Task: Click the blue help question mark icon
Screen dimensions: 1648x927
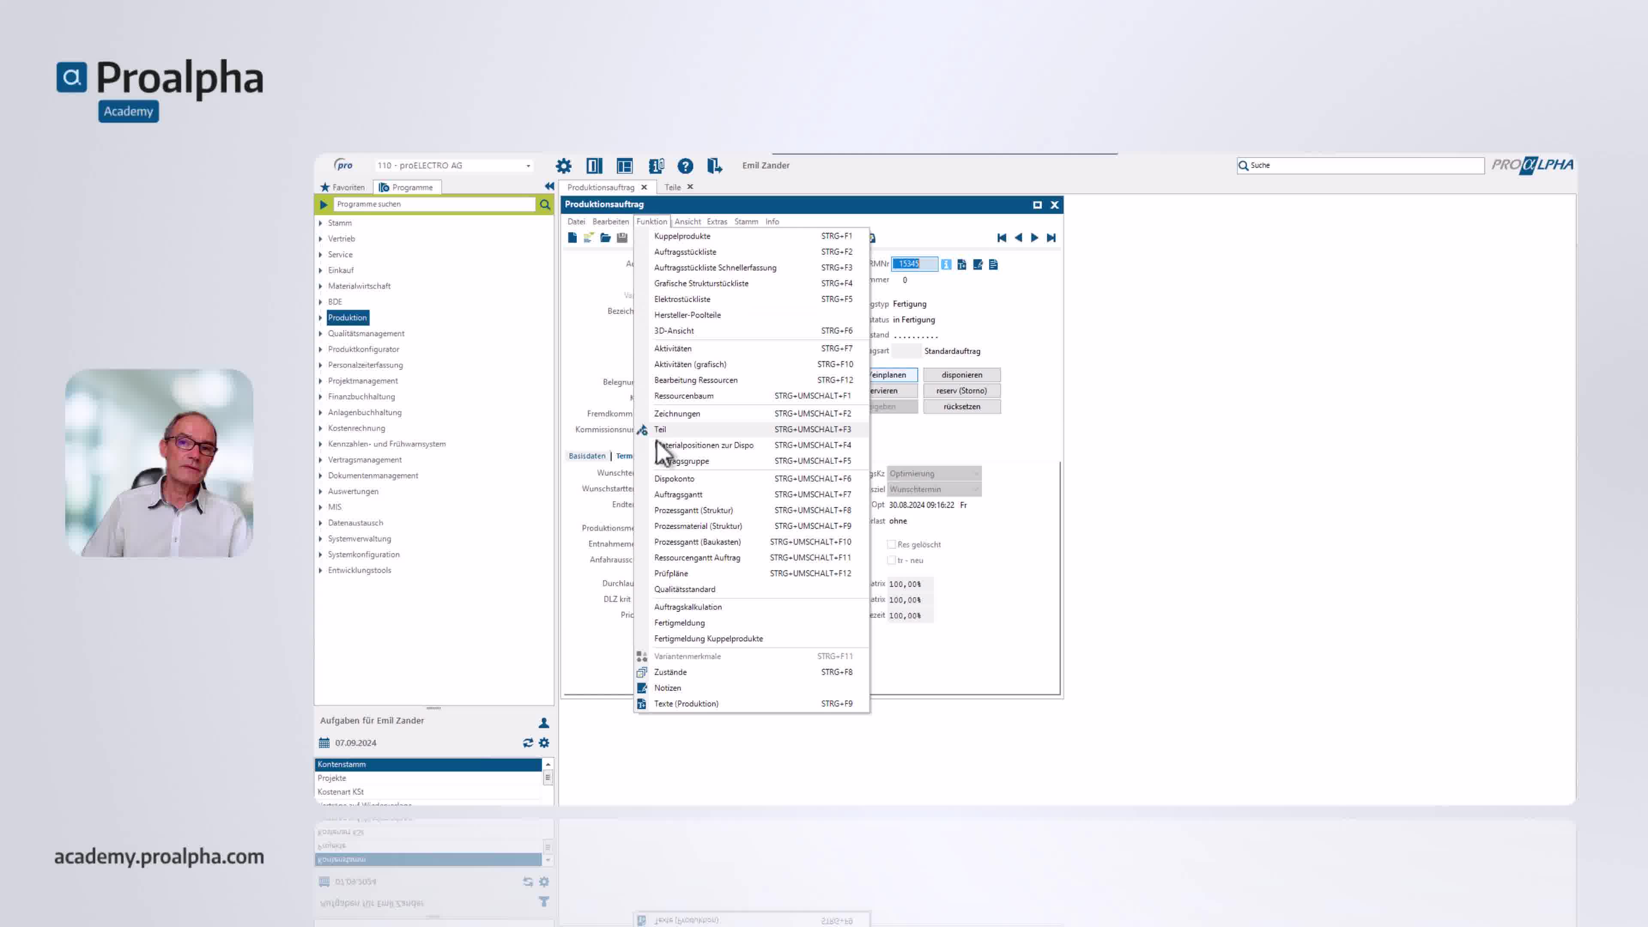Action: click(x=685, y=166)
